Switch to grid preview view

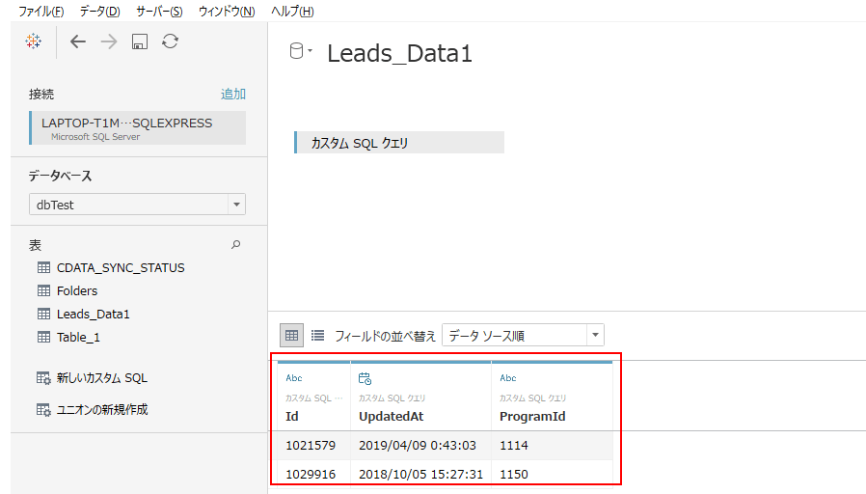291,336
